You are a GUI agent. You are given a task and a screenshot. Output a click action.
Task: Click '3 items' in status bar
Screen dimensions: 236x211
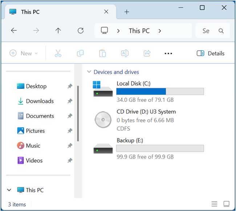(x=17, y=204)
